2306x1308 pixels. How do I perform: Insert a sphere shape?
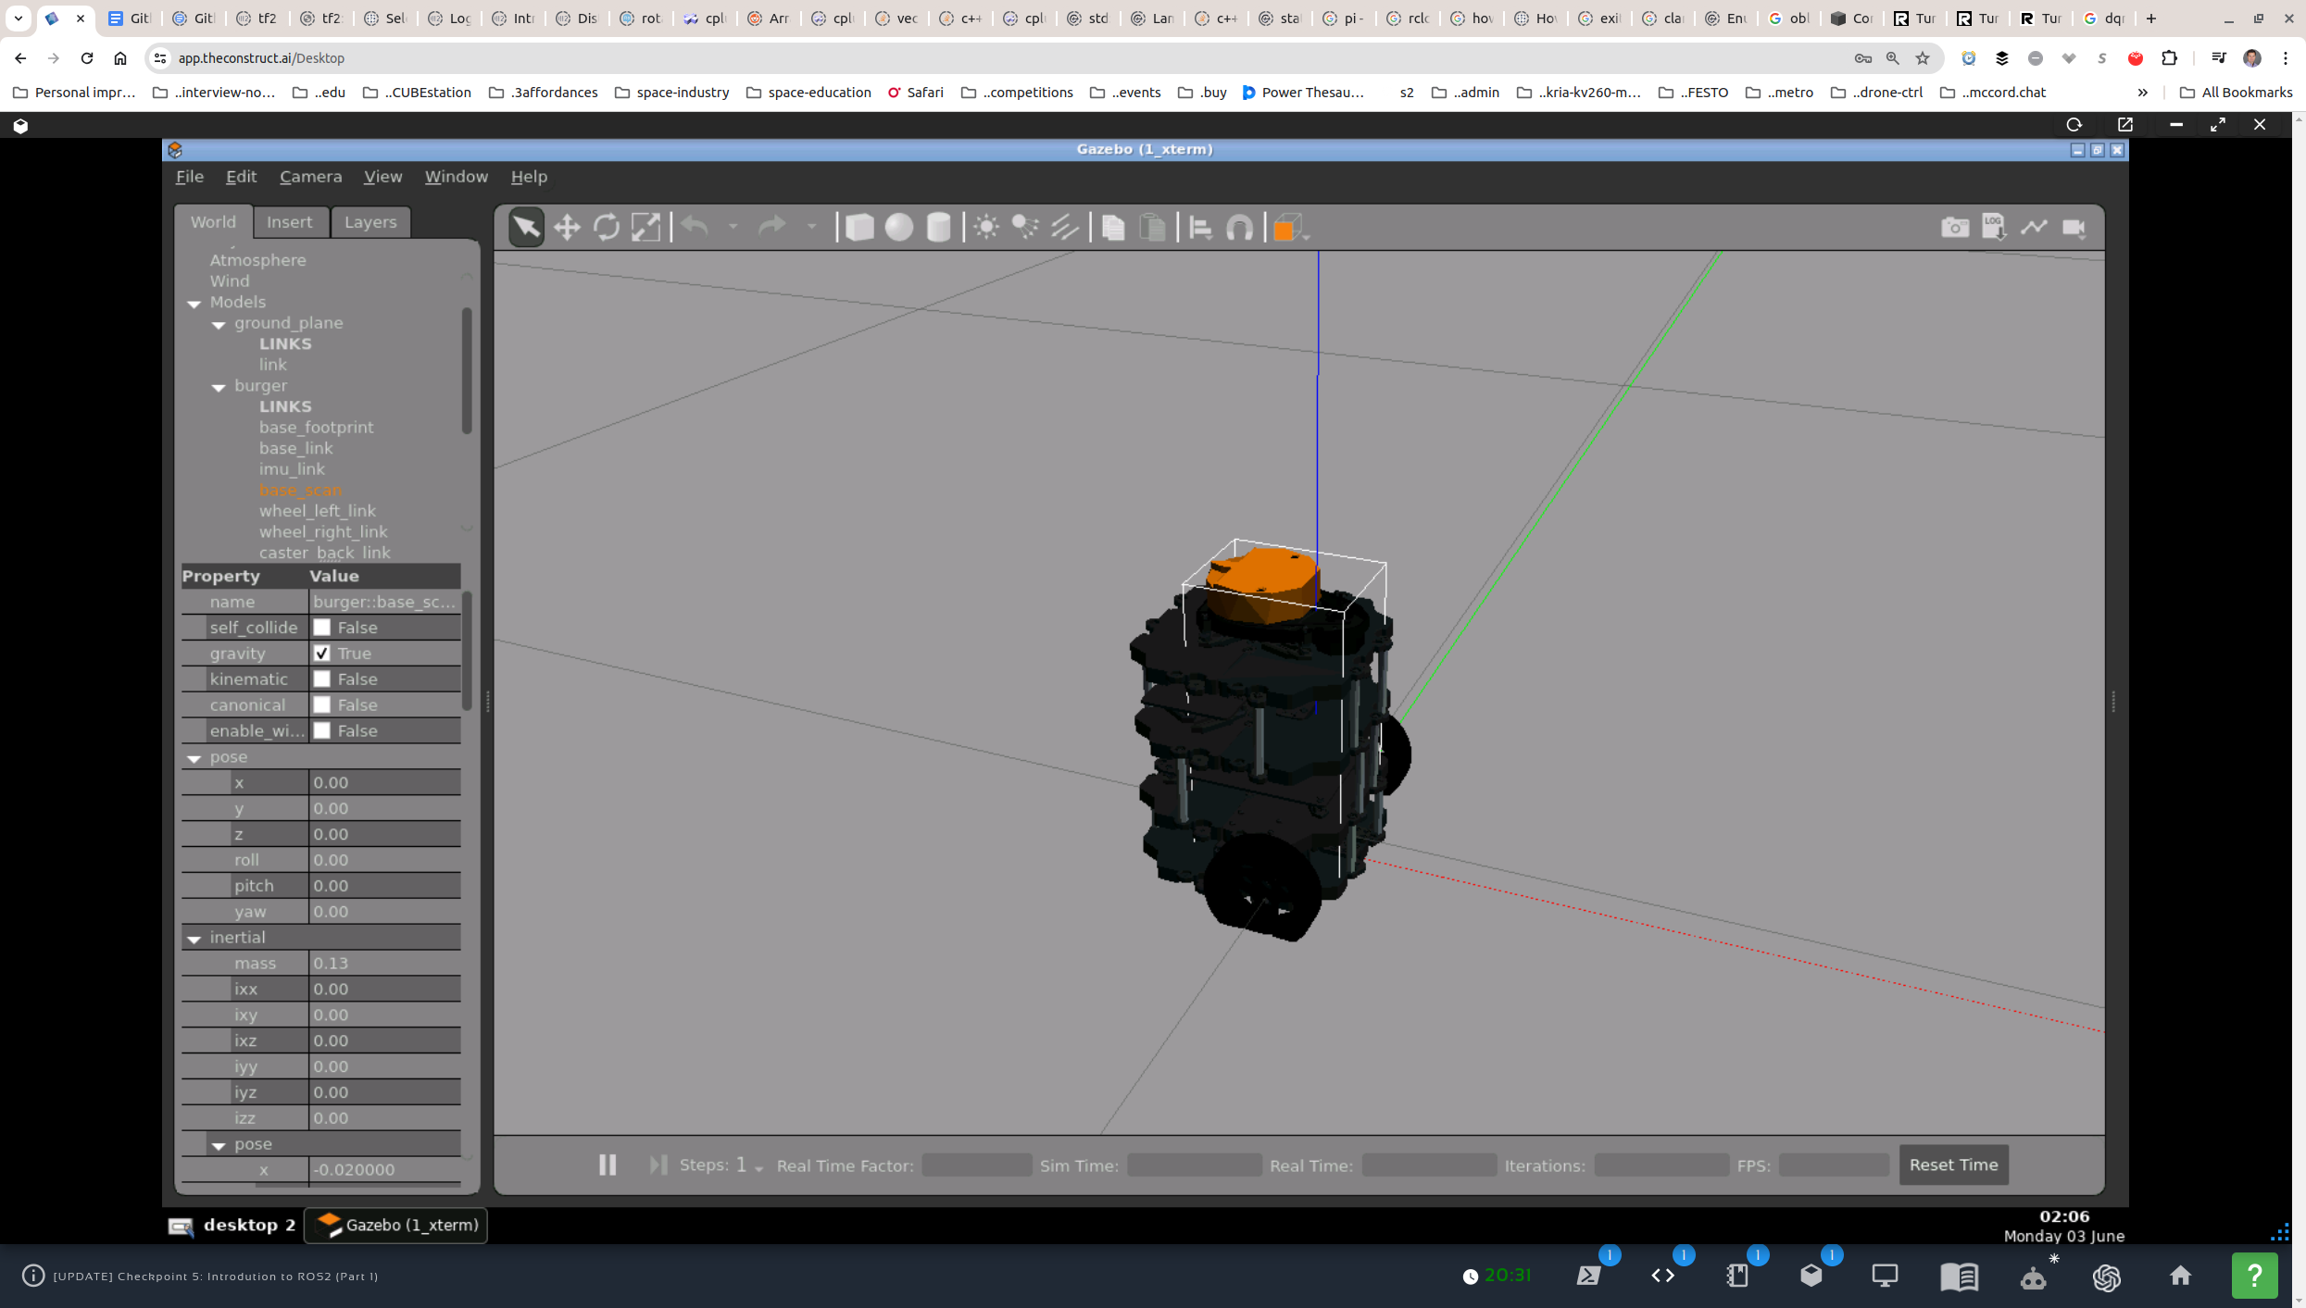point(898,228)
